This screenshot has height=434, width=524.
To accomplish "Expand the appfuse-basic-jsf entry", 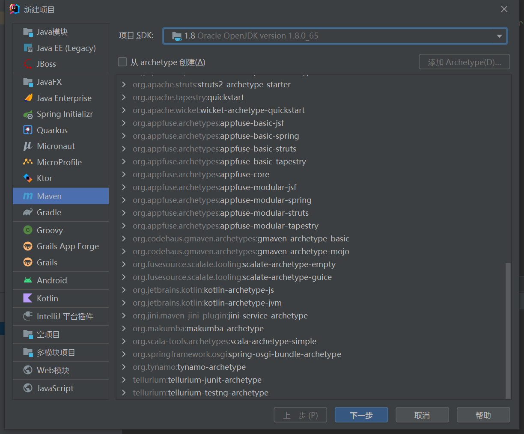I will click(124, 123).
